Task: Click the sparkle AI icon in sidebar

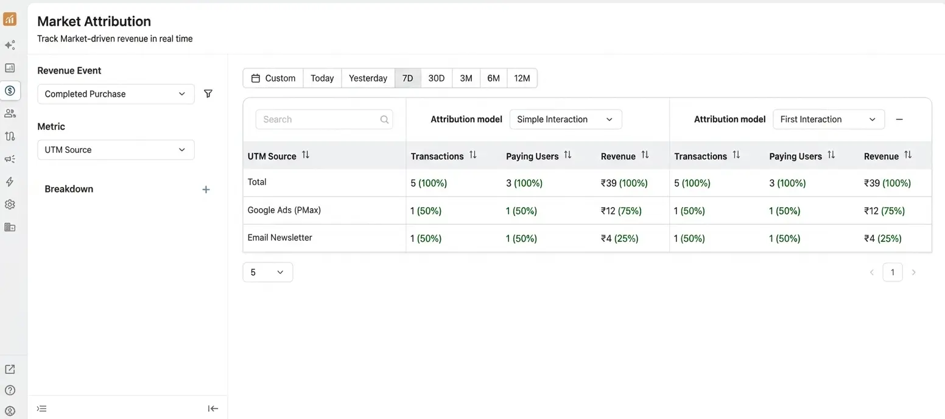Action: point(10,45)
